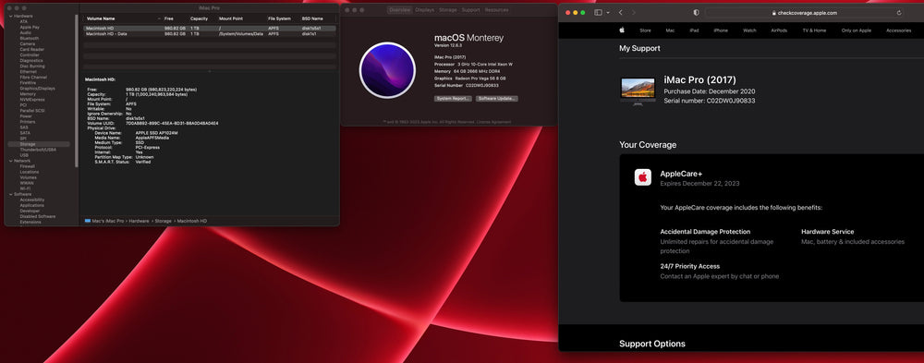The width and height of the screenshot is (924, 363).
Task: Go back in Safari
Action: pyautogui.click(x=621, y=12)
